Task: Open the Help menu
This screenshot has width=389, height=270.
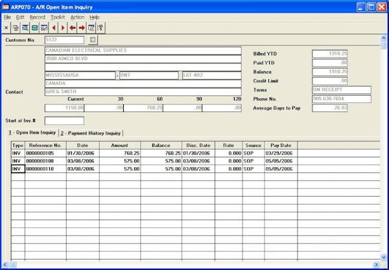Action: click(95, 17)
